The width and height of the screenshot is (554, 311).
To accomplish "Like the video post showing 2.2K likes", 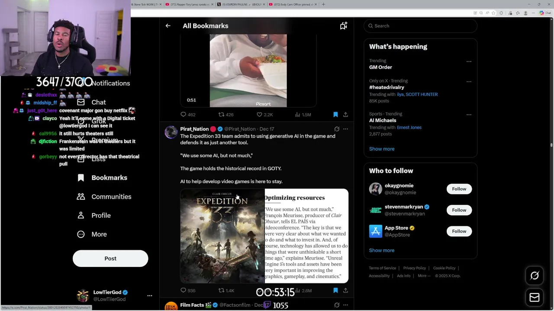I will pos(264,114).
